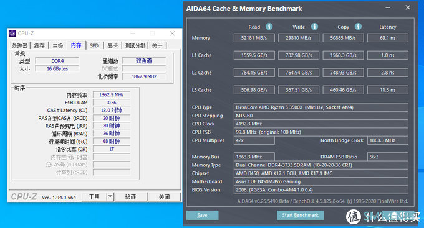Click the FSB:DRAM value 3:56 in CPU-Z
This screenshot has height=228, width=424.
pyautogui.click(x=112, y=103)
